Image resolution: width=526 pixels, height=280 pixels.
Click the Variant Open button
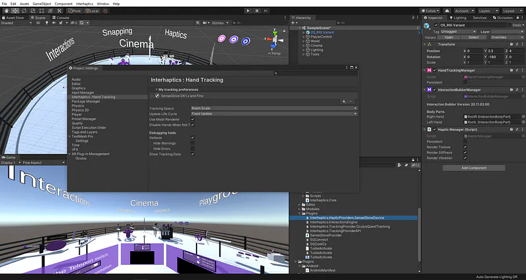click(449, 37)
